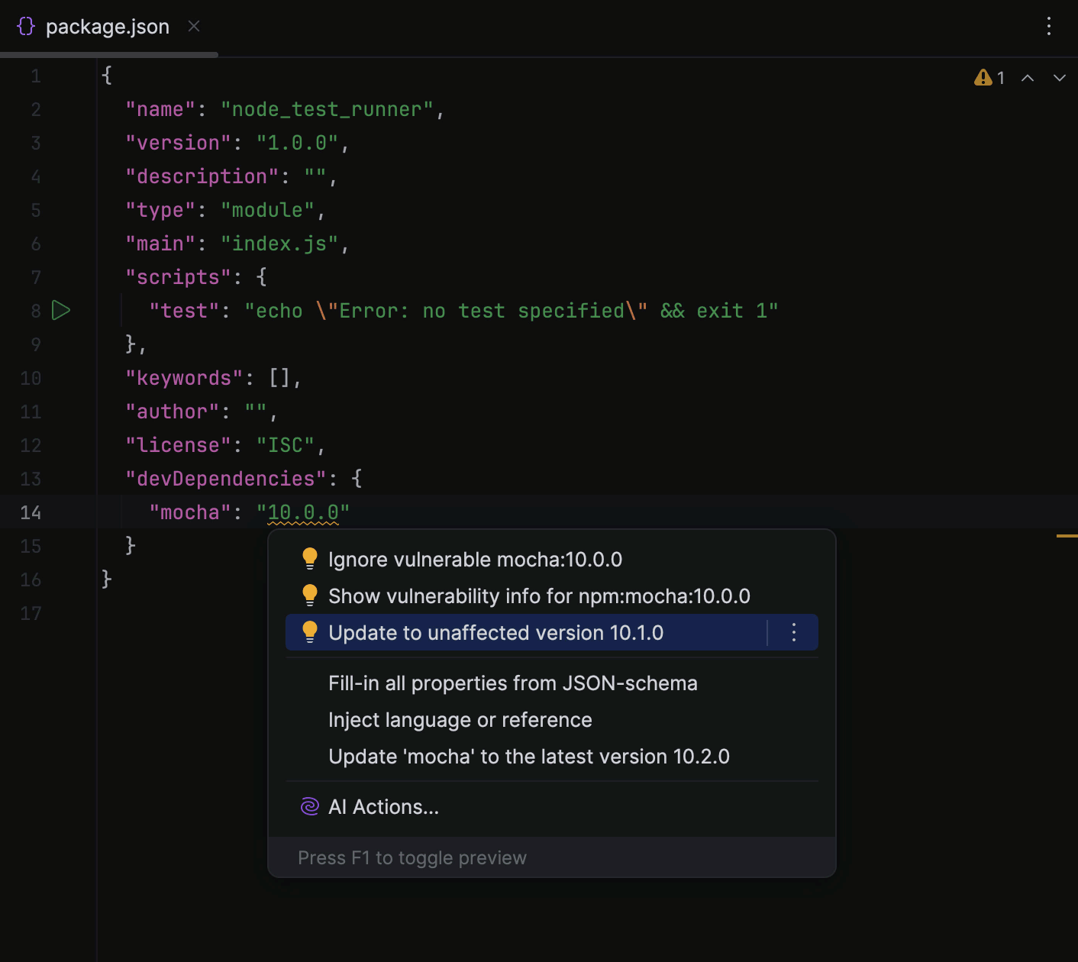
Task: Click the lightbulb beside 'Ignore vulnerable mocha:10.0.0'
Action: [309, 558]
